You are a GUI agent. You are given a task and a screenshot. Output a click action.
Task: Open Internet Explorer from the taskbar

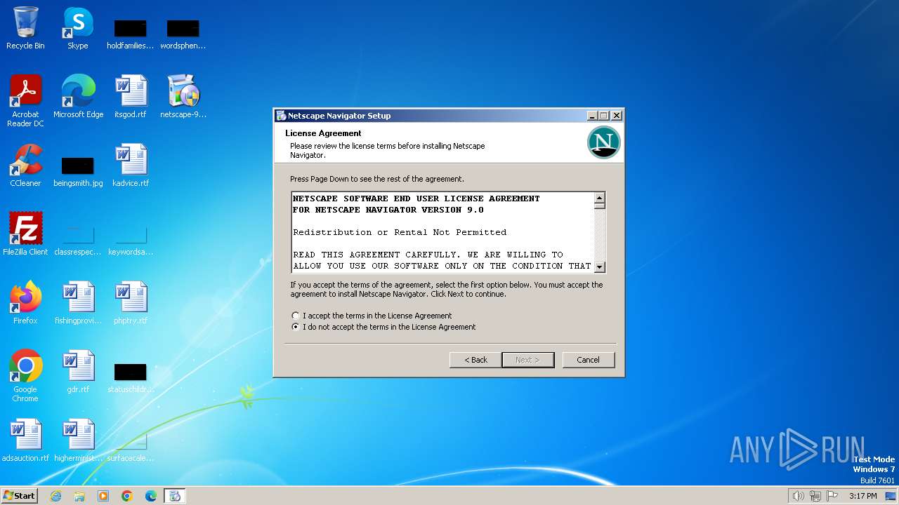pyautogui.click(x=55, y=496)
